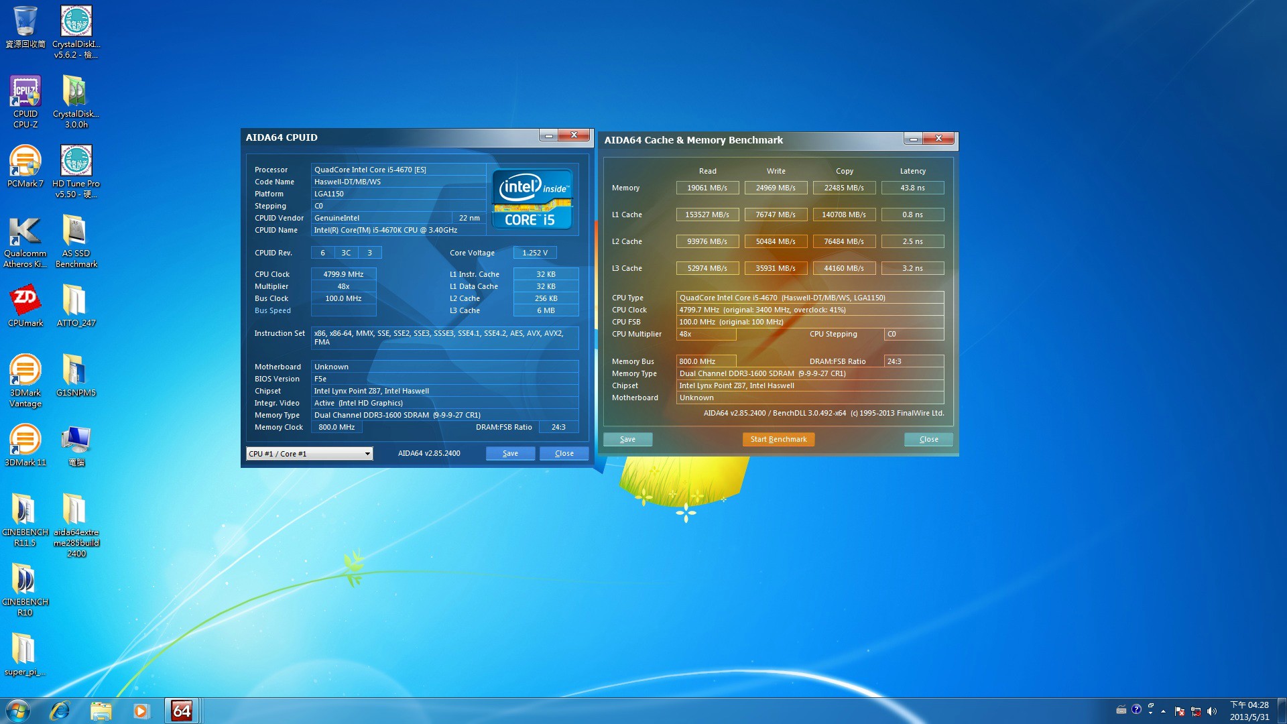This screenshot has height=724, width=1287.
Task: Click the Windows Start orb
Action: pyautogui.click(x=18, y=711)
